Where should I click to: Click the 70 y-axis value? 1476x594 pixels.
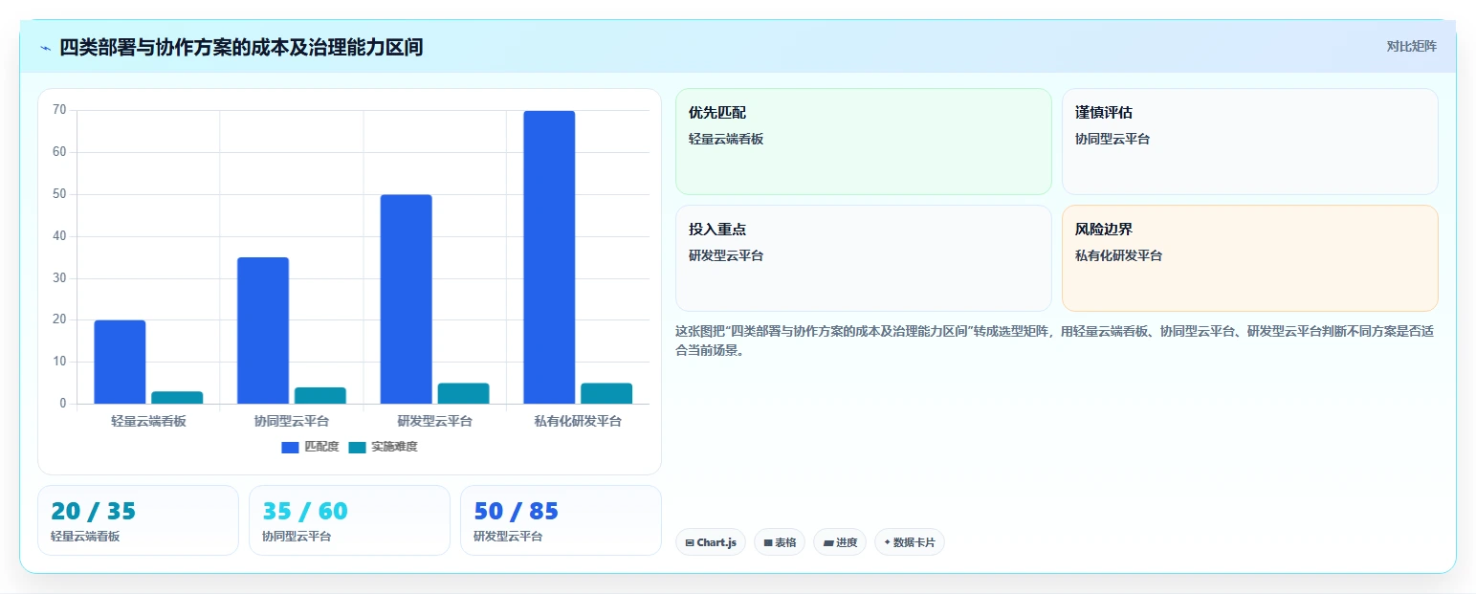pos(59,110)
